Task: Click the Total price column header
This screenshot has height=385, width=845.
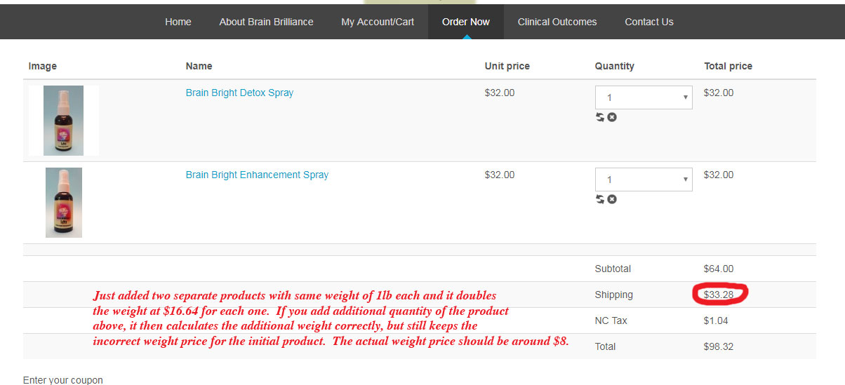Action: pyautogui.click(x=728, y=66)
